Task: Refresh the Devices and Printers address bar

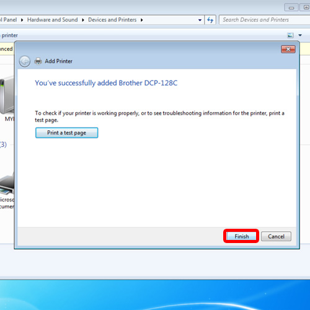Action: (x=210, y=20)
